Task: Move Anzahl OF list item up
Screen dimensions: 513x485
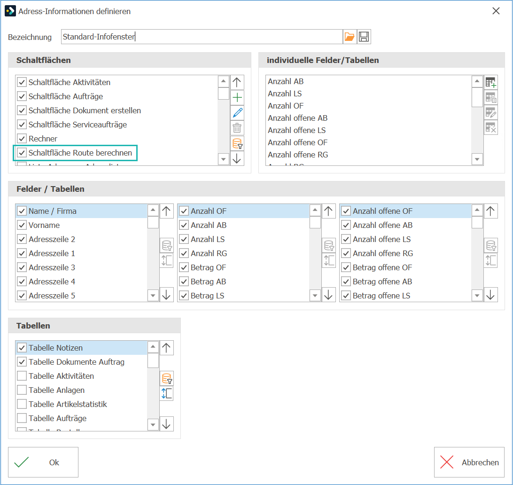Action: click(x=328, y=211)
